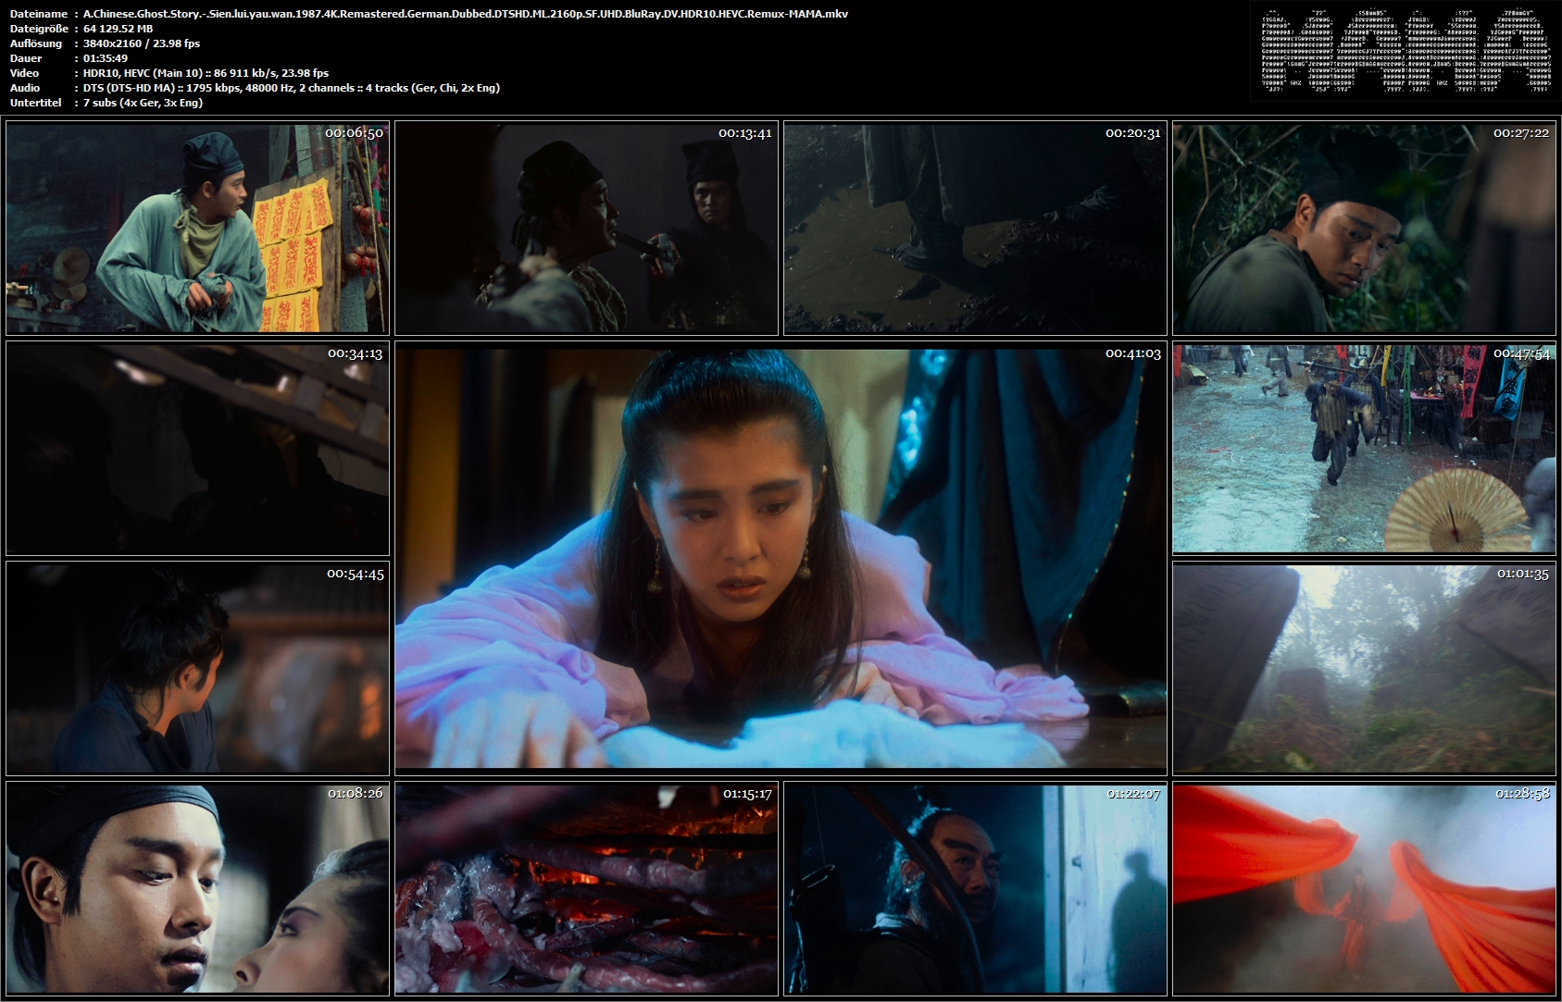Click the Dateiname label
Viewport: 1562px width, 1002px height.
pyautogui.click(x=39, y=14)
